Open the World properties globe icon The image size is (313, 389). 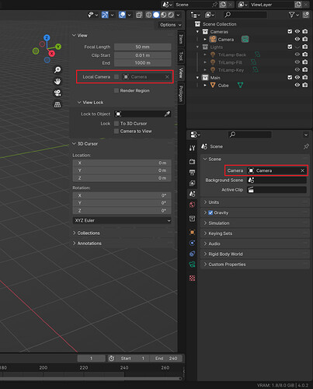point(192,205)
